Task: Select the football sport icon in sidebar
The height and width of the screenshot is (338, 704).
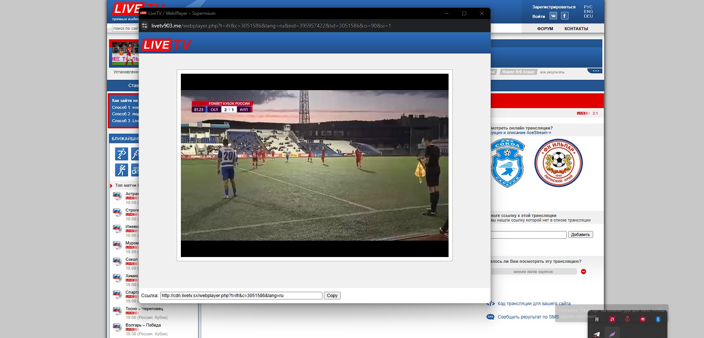Action: pos(121,154)
